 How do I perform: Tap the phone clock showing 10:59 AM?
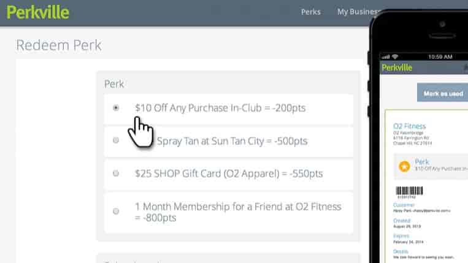(440, 56)
